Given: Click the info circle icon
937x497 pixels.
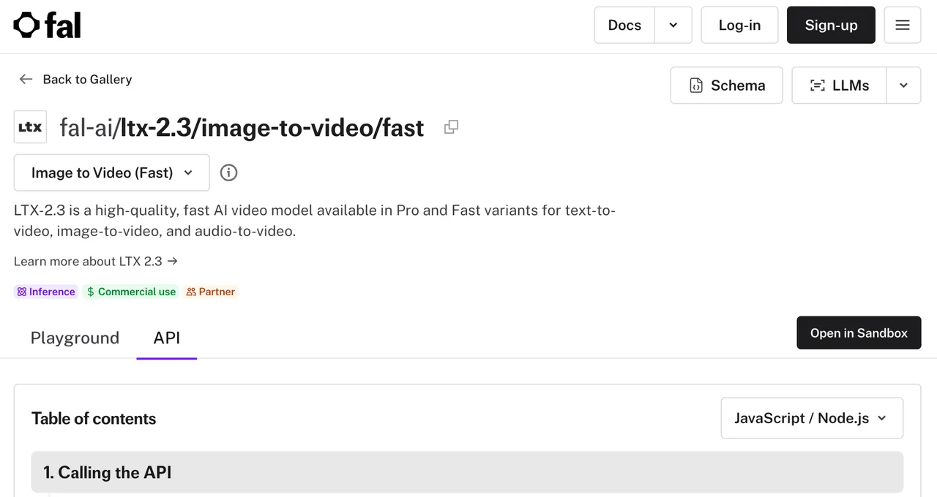Looking at the screenshot, I should [229, 172].
